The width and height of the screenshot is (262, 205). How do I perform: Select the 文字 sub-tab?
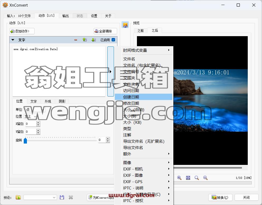(x=34, y=101)
